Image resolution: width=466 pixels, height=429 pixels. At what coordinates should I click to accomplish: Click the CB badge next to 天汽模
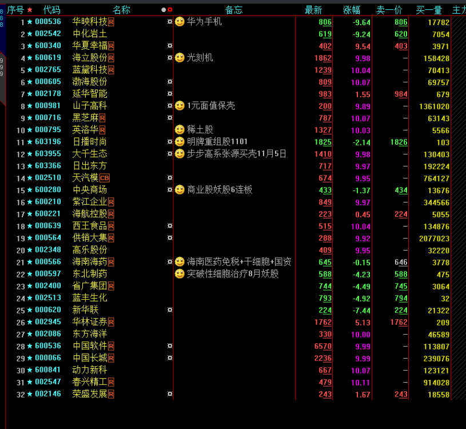(x=104, y=178)
